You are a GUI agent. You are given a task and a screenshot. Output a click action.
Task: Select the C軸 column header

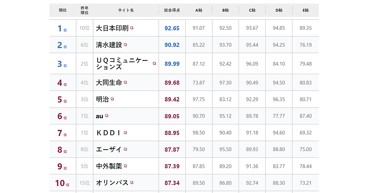(252, 10)
